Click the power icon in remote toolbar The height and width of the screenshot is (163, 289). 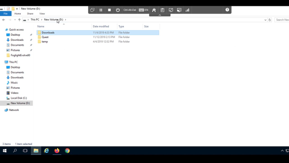click(118, 10)
